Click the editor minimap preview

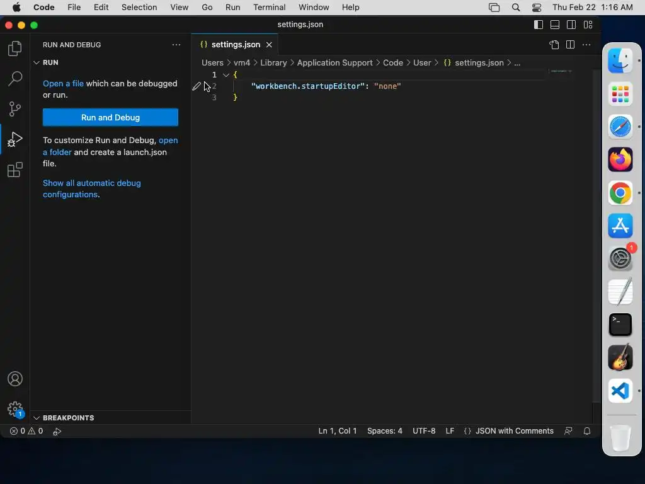pos(560,71)
